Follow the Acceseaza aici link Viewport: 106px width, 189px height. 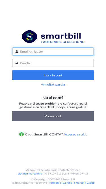[75, 134]
